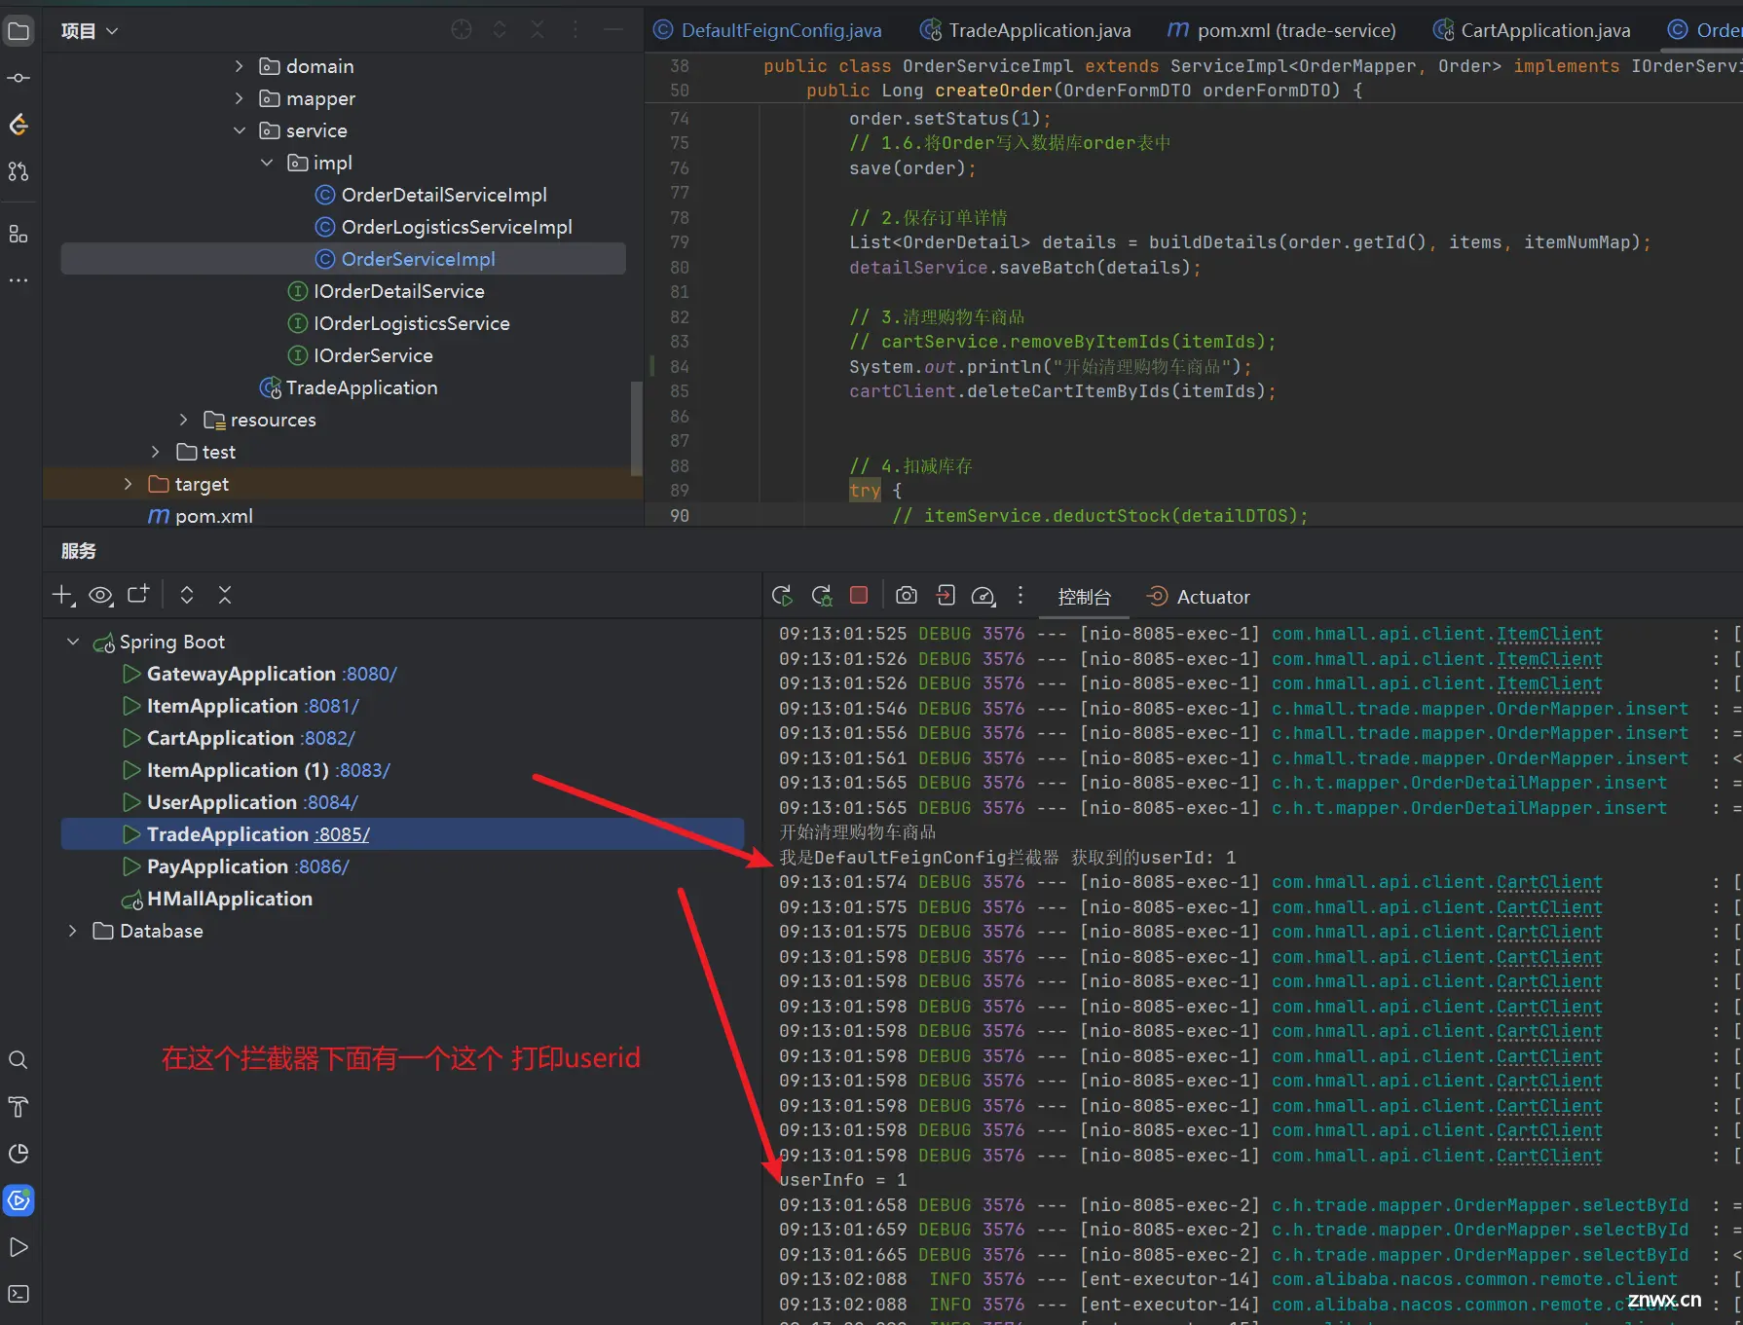The image size is (1743, 1325).
Task: Switch to TradeApplication.java tab
Action: click(1025, 30)
